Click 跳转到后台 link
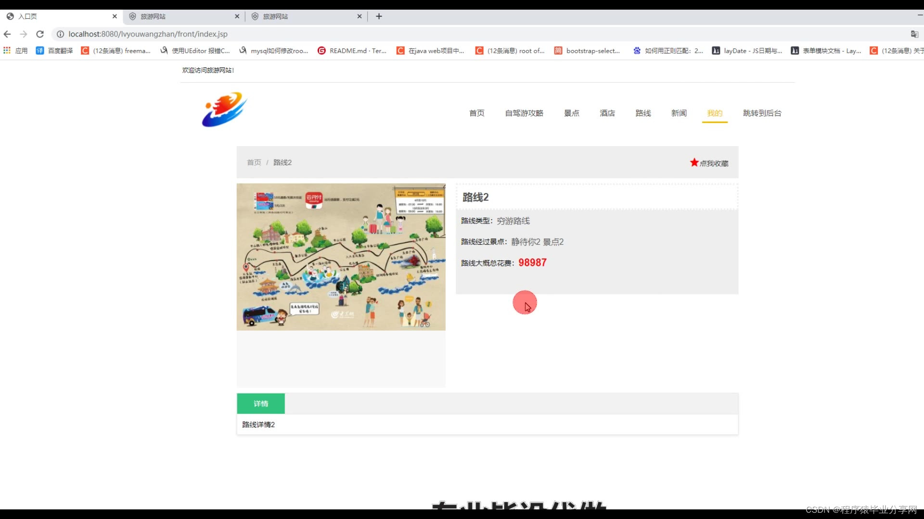Screen dimensions: 924x519 click(762, 113)
